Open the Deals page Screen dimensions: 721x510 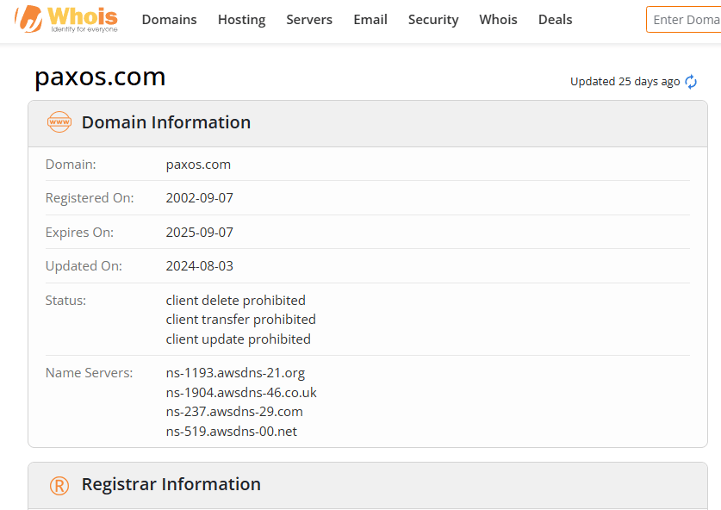555,19
